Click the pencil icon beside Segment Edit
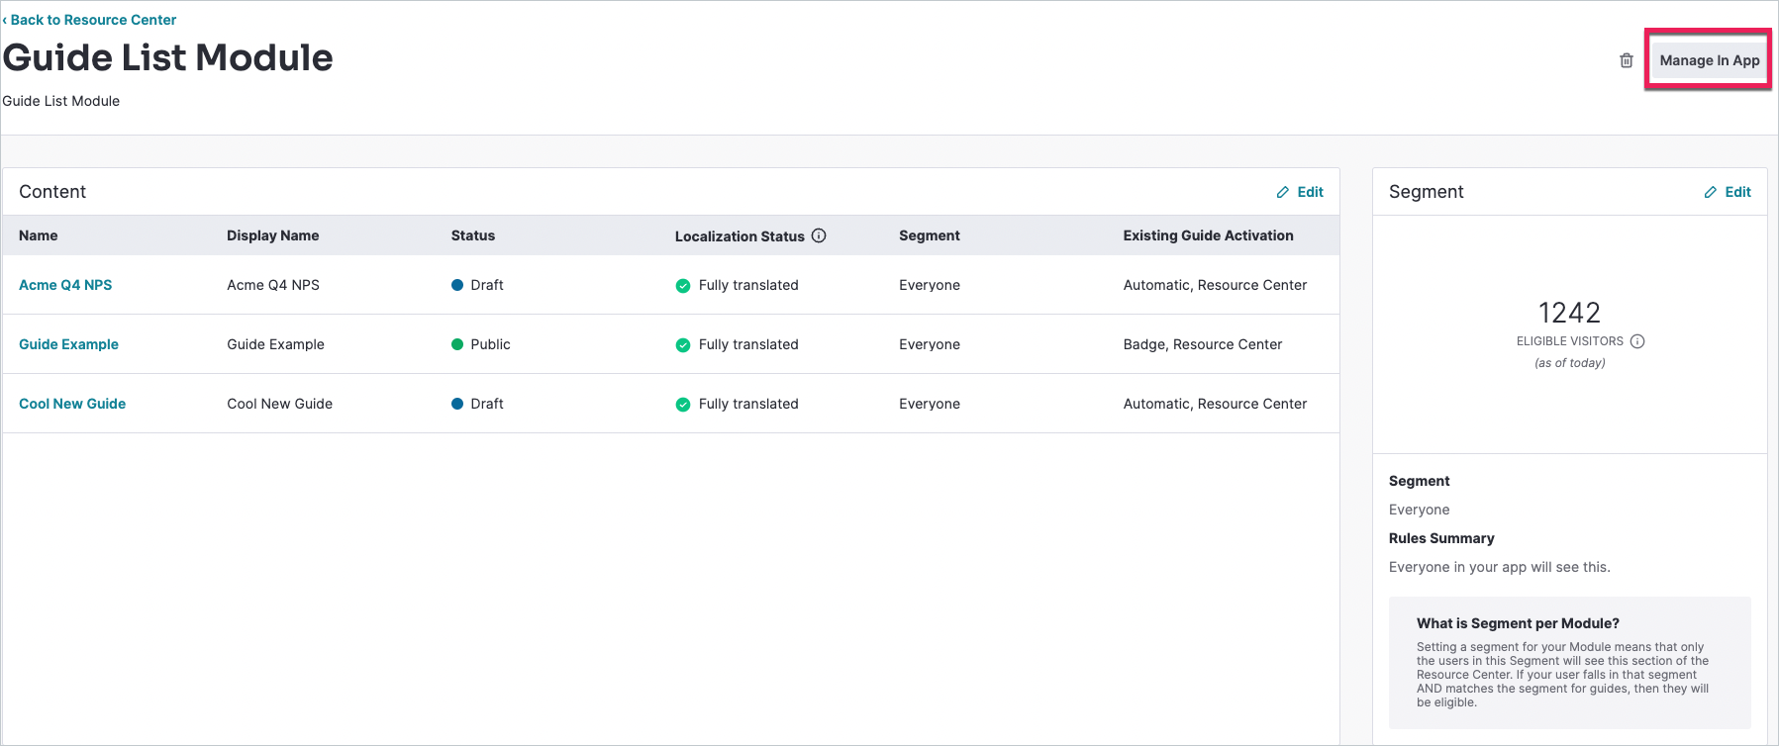This screenshot has height=746, width=1779. (1711, 192)
